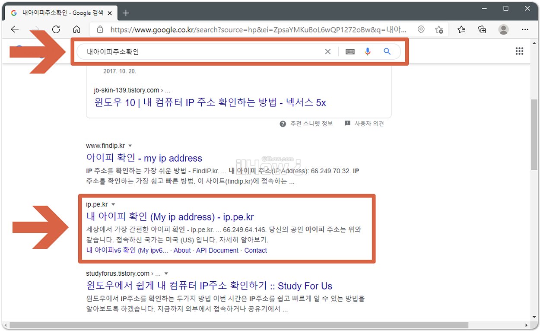
Task: Go to the browser home page icon
Action: tap(77, 29)
